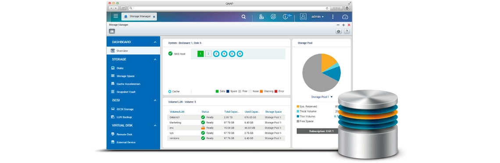Viewport: 500px width, 163px height.
Task: Switch to the Storage Manager taskbar tab
Action: pyautogui.click(x=139, y=17)
